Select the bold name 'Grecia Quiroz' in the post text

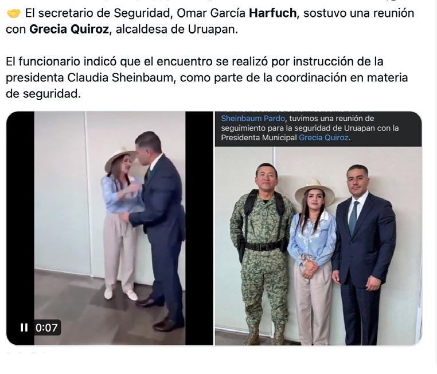tap(69, 29)
